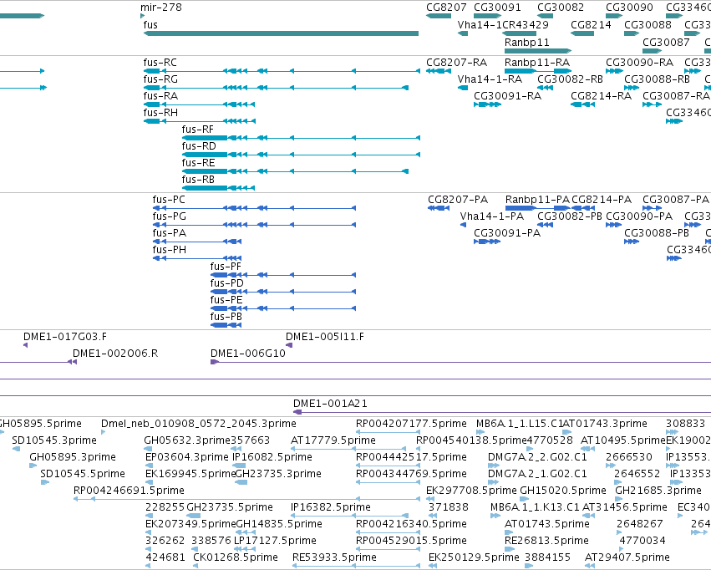Select the GH05632.3prime EST
Viewport: 711px width, 570px height.
coord(148,449)
